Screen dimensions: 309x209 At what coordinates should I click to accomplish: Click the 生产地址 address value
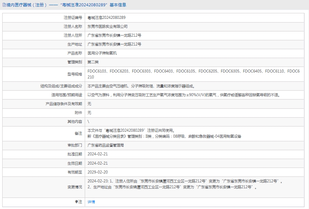[x=114, y=44]
